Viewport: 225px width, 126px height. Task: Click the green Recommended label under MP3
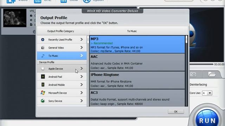(x=103, y=43)
